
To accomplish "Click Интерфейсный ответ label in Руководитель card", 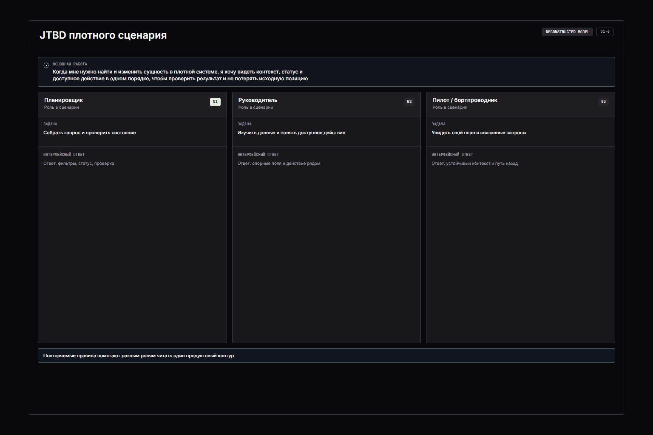I will tap(258, 155).
